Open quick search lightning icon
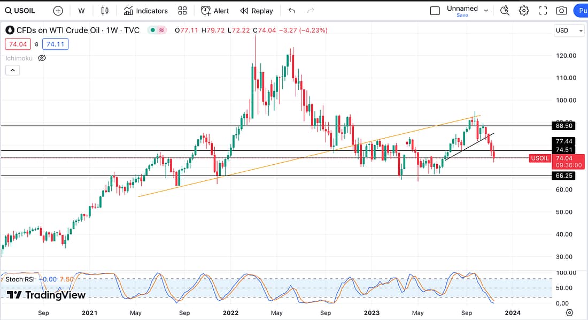 tap(505, 11)
